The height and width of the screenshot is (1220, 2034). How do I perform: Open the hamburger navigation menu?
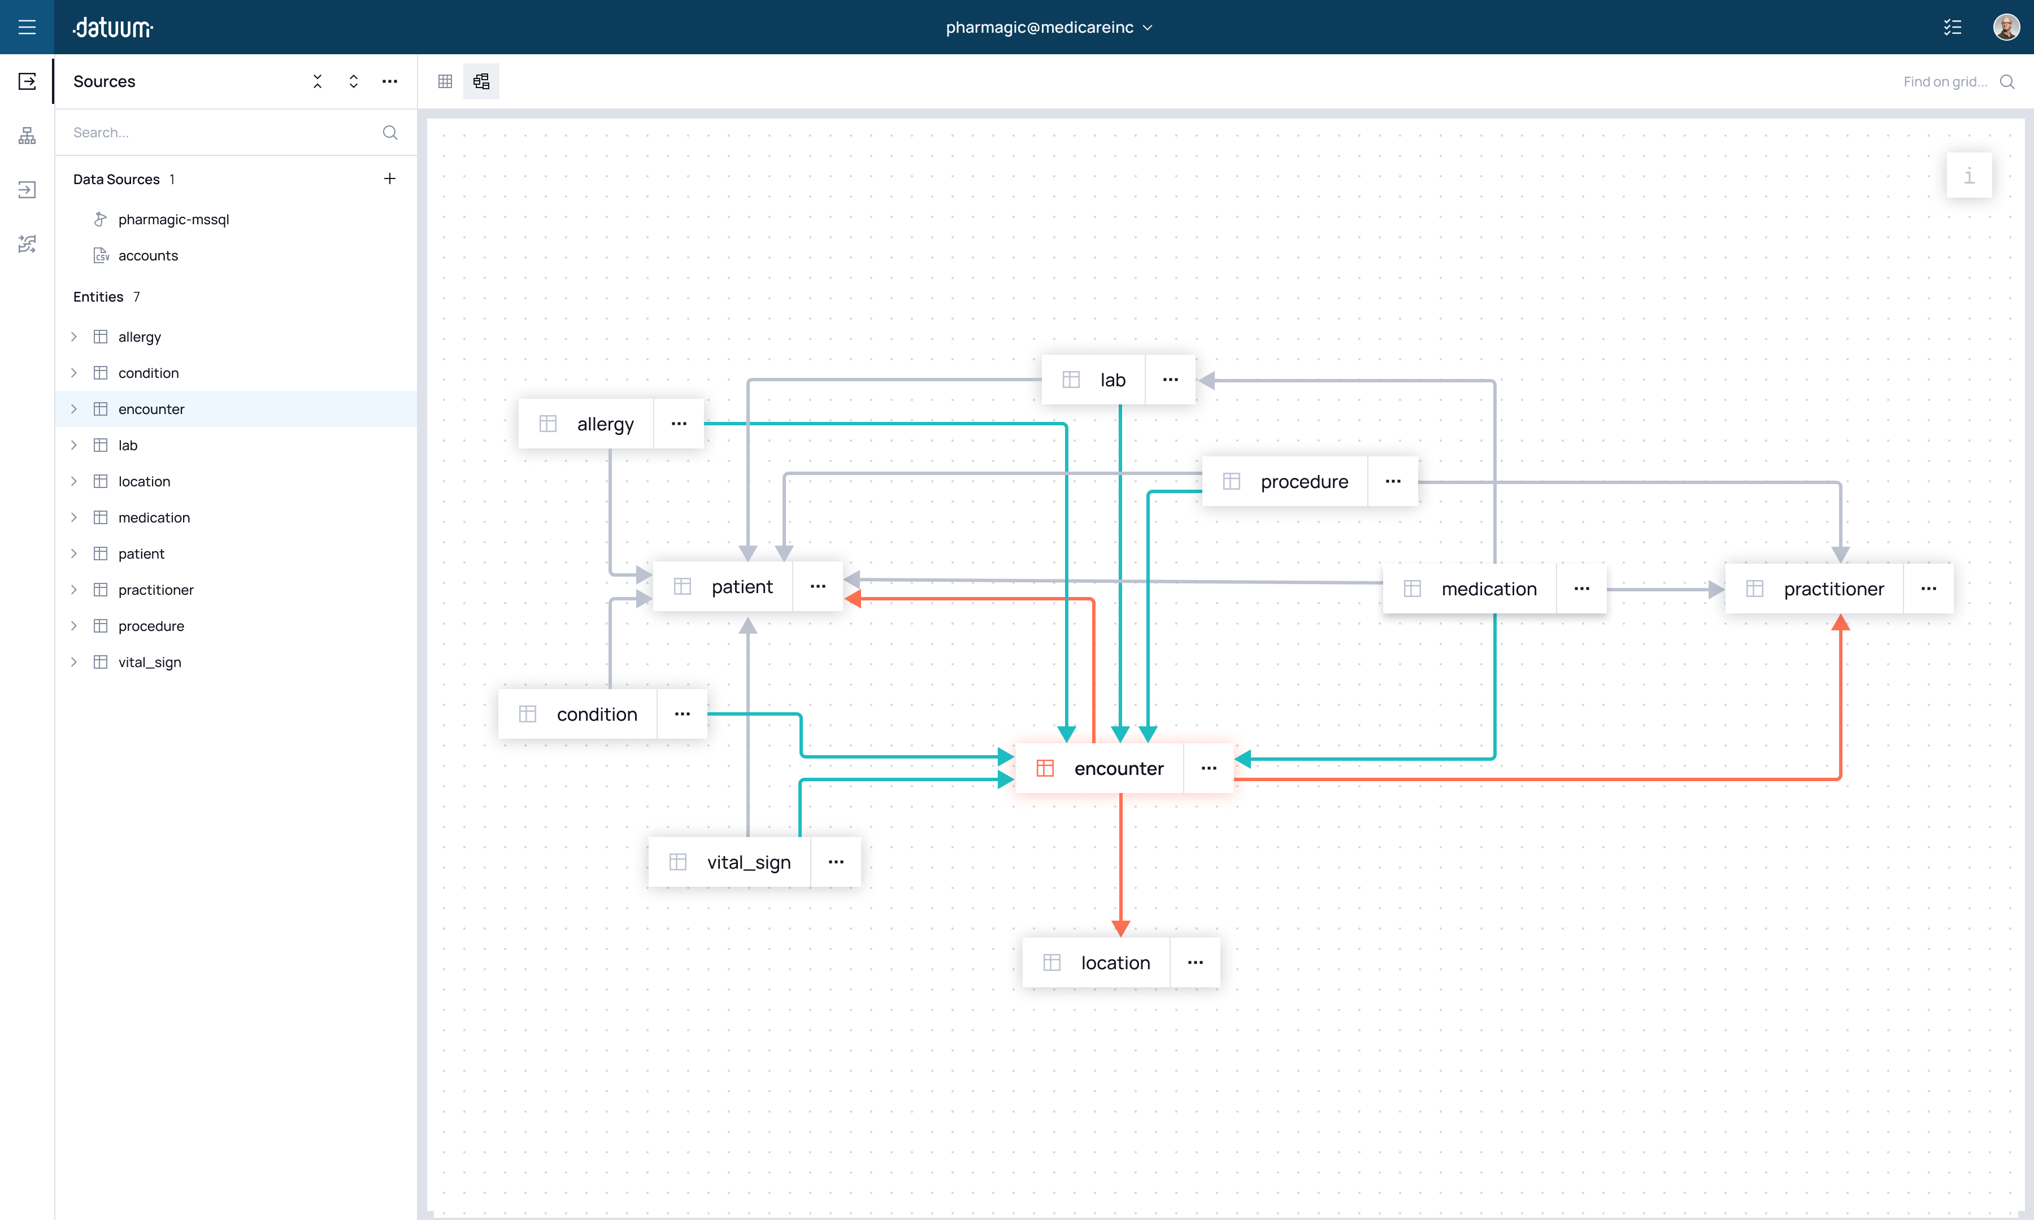pyautogui.click(x=27, y=27)
